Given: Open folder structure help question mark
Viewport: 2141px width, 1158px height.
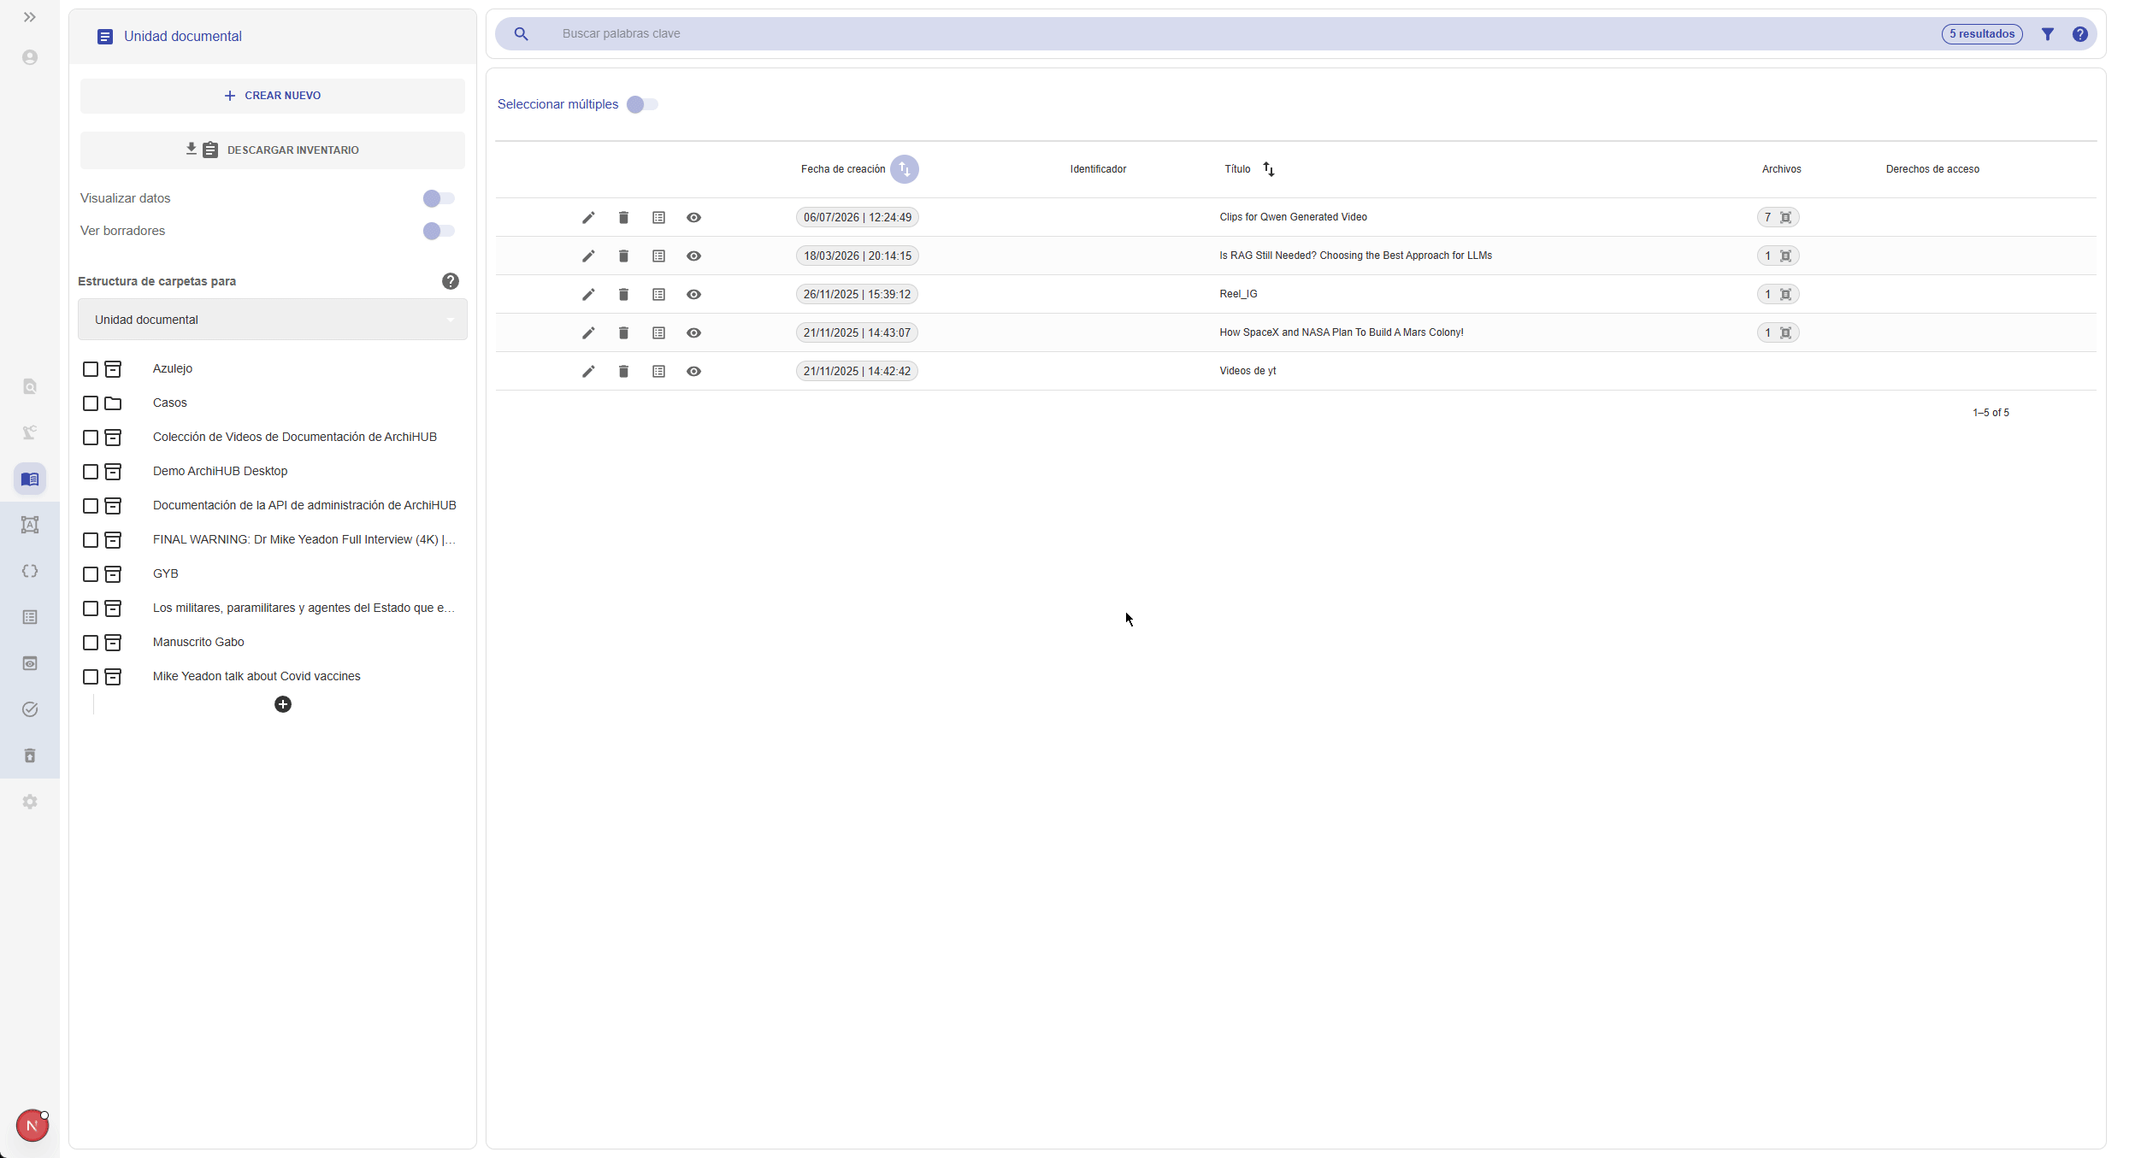Looking at the screenshot, I should (x=451, y=281).
